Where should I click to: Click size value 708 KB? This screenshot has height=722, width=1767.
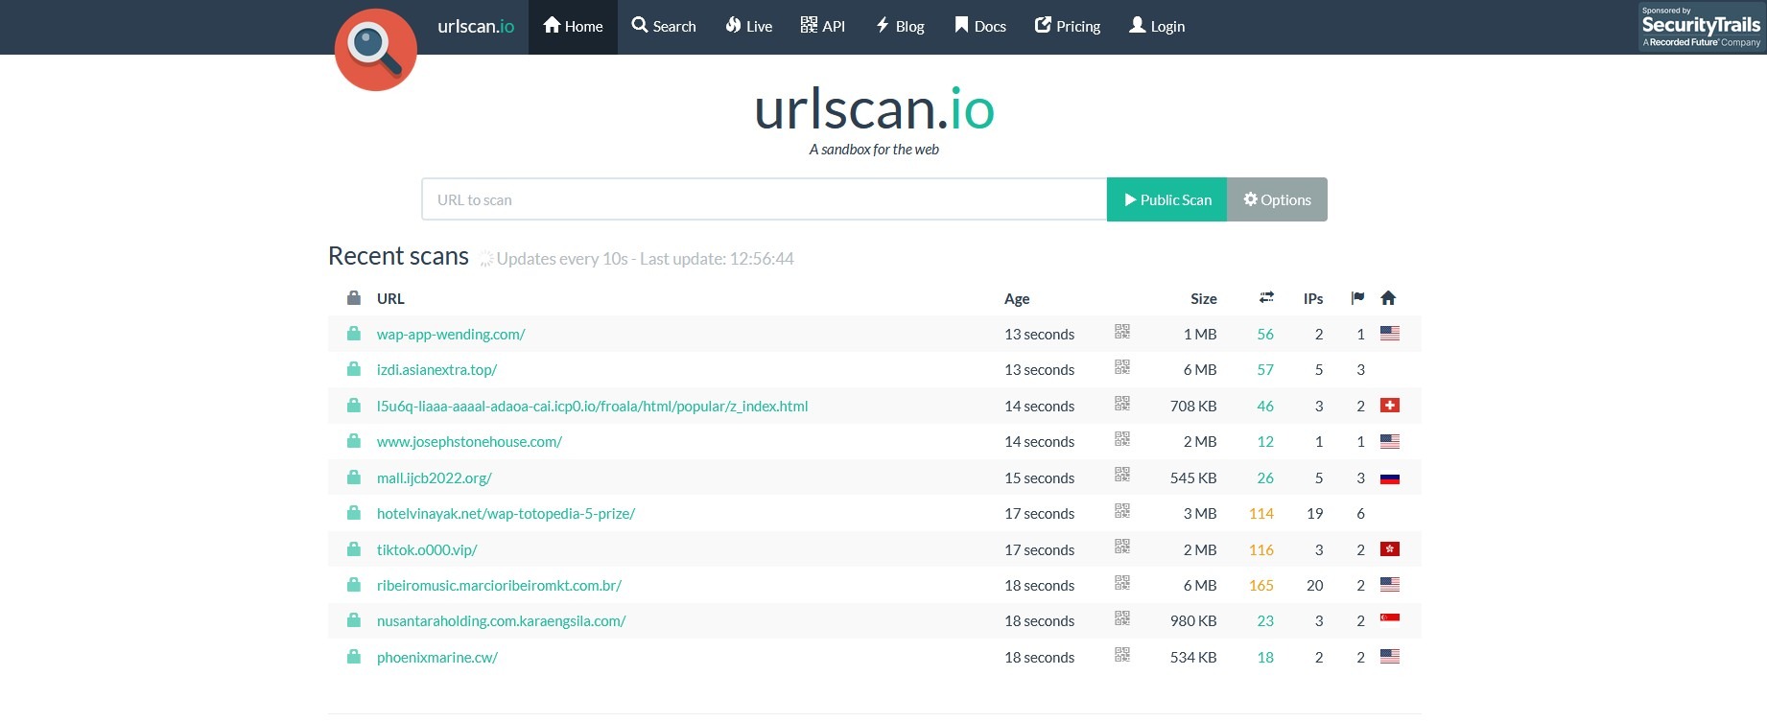(x=1193, y=406)
